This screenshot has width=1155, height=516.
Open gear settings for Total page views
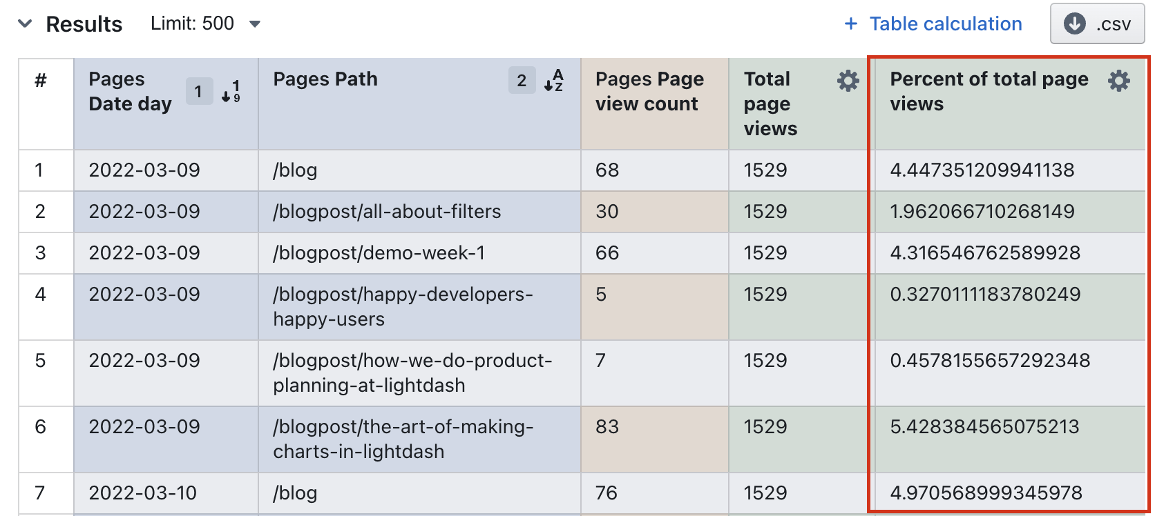click(x=848, y=81)
